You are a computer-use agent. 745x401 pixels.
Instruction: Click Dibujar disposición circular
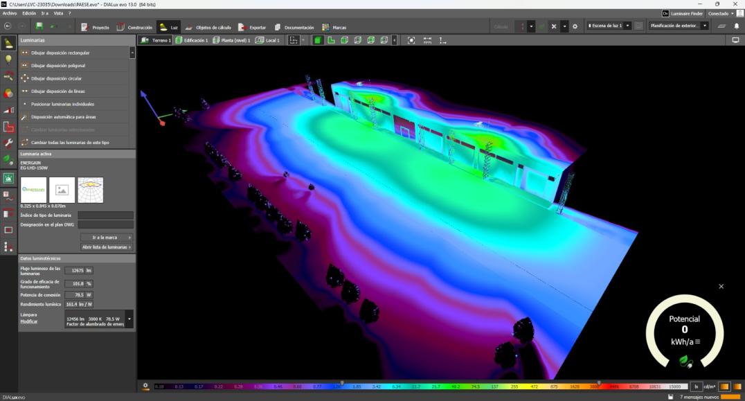click(x=56, y=78)
